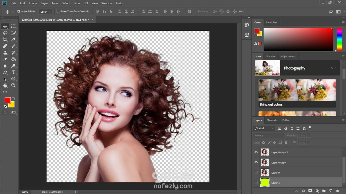
Task: Show the Layer 0 layer visibility
Action: click(x=256, y=172)
